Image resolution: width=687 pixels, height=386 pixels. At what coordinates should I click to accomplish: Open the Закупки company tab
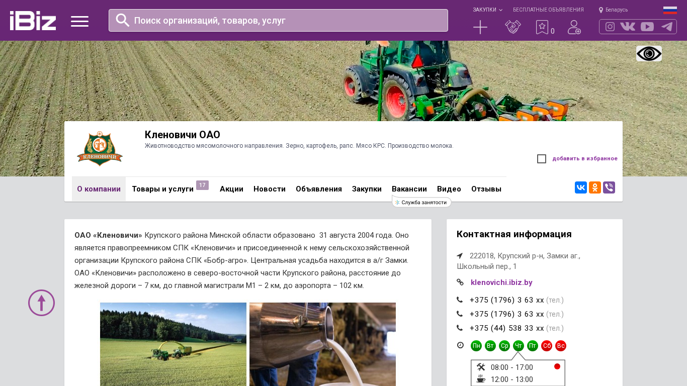tap(367, 189)
